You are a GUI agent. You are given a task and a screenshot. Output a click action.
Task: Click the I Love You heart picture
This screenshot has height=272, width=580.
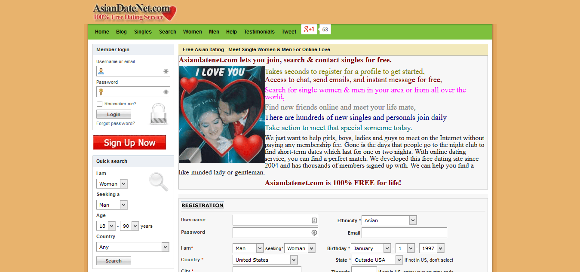(221, 114)
